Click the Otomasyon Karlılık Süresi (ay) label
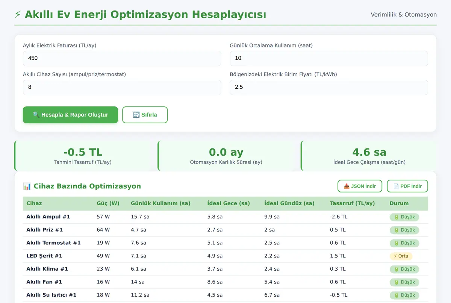The width and height of the screenshot is (451, 303). click(226, 162)
